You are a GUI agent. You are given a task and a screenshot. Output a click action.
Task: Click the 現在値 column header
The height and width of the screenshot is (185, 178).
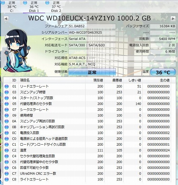coord(95,80)
